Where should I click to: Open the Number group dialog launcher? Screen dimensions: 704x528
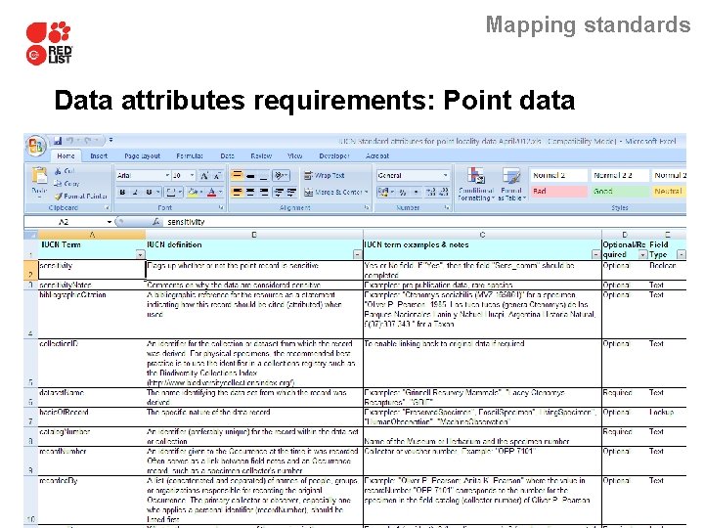(447, 207)
